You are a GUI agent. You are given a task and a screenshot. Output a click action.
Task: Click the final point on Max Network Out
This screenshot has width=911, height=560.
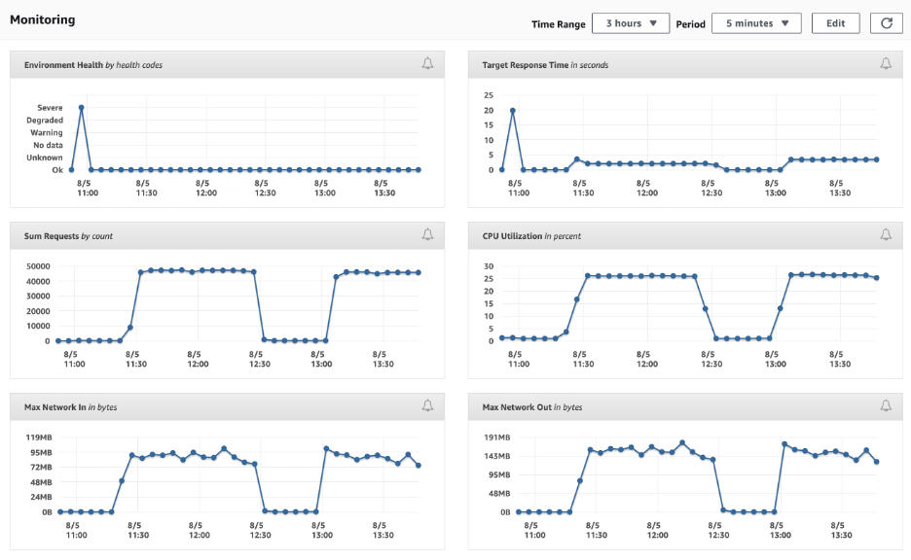coord(876,462)
